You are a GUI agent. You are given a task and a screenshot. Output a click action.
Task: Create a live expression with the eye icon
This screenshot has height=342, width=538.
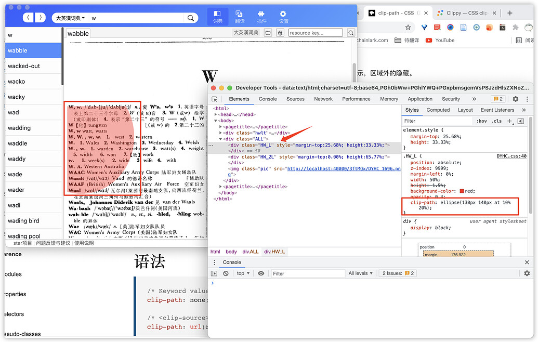pyautogui.click(x=260, y=273)
